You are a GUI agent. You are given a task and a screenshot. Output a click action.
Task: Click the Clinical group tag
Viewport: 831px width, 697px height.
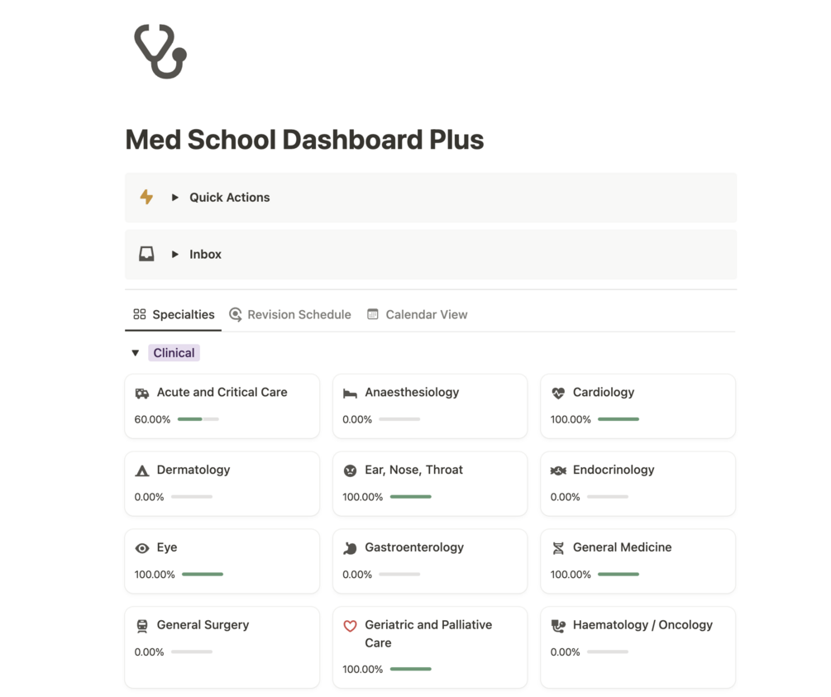pos(174,353)
